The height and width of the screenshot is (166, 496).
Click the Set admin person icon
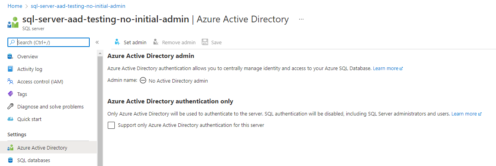[x=117, y=42]
